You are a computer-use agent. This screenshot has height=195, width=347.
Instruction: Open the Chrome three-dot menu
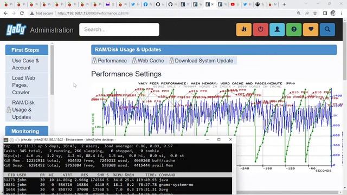point(342,13)
